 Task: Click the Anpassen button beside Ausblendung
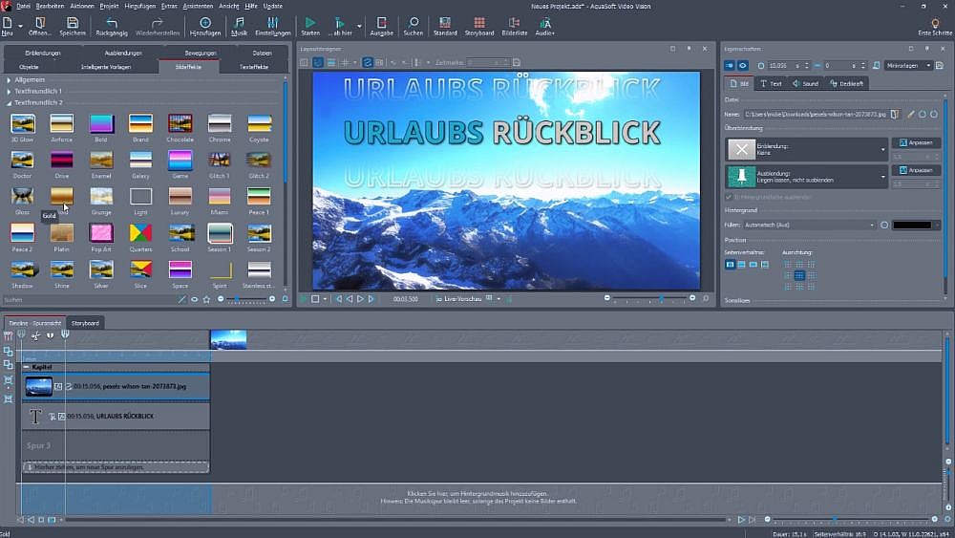(915, 170)
